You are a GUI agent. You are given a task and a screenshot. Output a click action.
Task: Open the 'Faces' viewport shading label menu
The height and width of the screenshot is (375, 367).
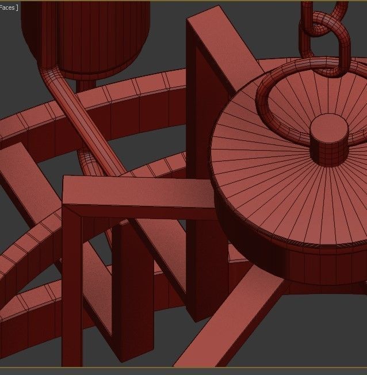click(x=9, y=7)
